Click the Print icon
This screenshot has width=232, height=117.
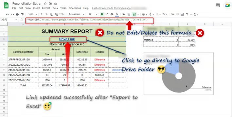17,14
